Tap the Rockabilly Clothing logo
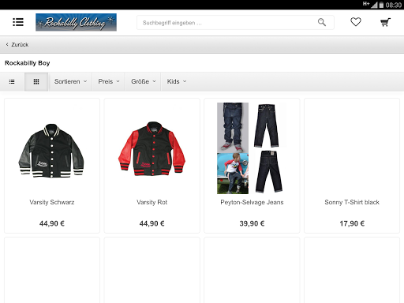This screenshot has height=303, width=404. pos(76,22)
